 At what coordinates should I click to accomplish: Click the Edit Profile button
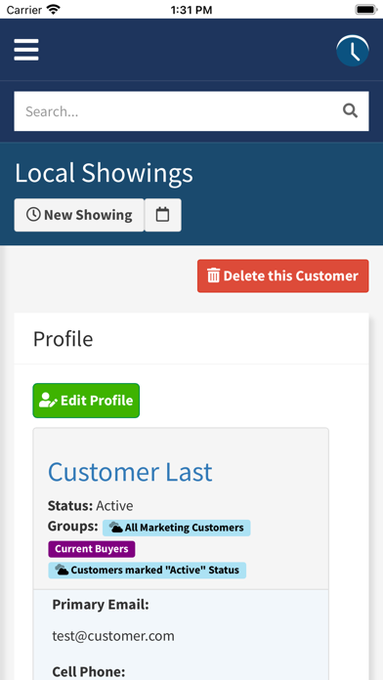86,401
